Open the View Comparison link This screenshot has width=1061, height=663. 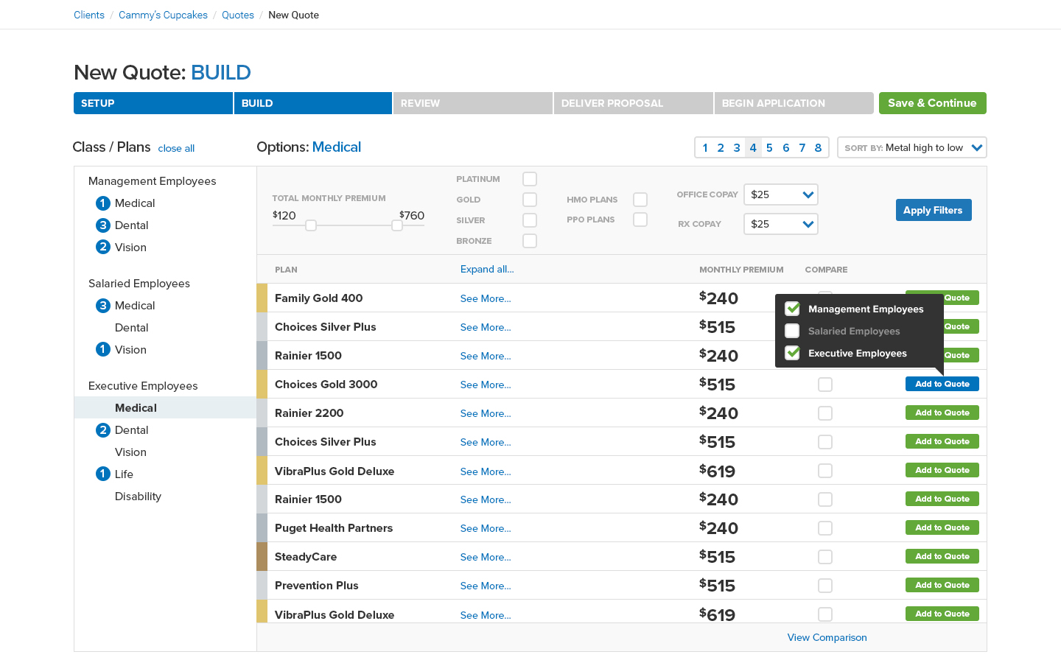[827, 638]
